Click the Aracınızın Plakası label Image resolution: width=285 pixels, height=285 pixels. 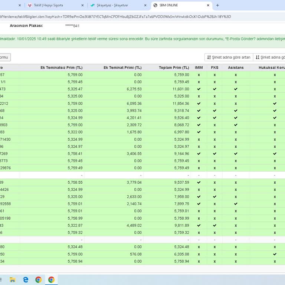26,26
